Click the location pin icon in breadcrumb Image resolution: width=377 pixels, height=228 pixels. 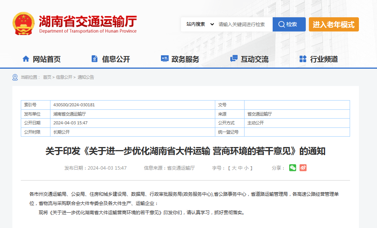15,77
